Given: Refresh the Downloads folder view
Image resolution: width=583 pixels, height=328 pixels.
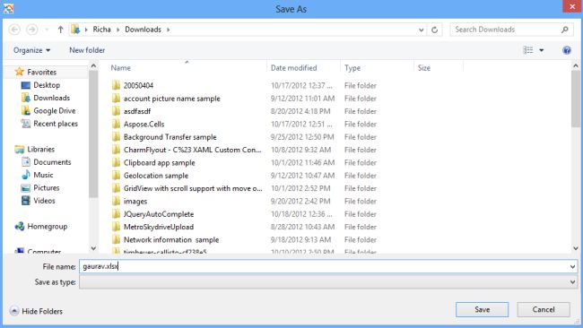Looking at the screenshot, I should [x=434, y=30].
